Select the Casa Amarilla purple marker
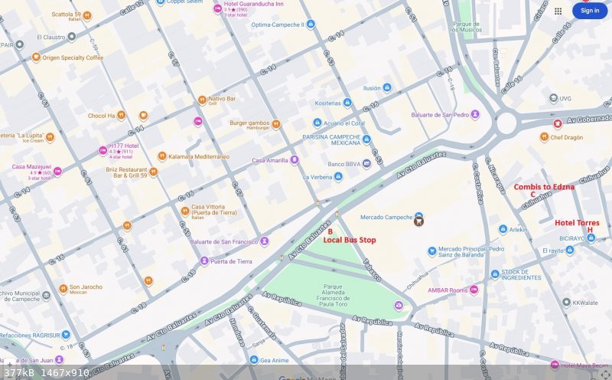 coord(295,160)
